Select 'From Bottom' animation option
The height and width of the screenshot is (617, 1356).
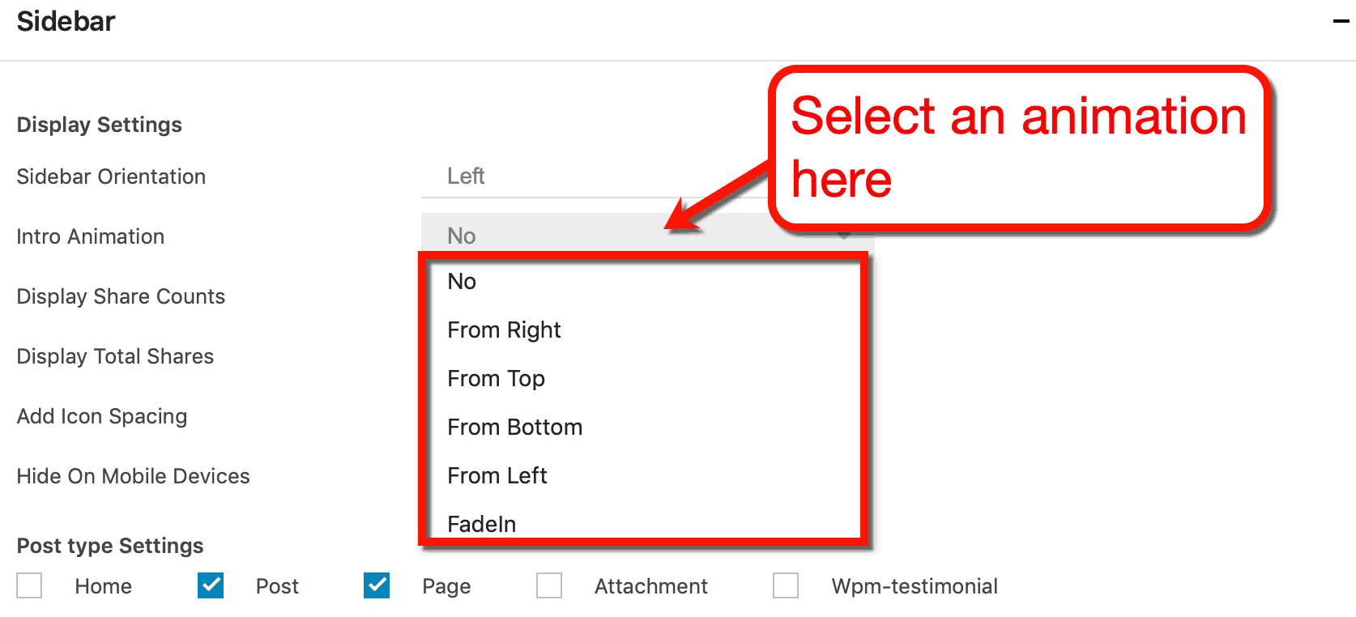(514, 427)
